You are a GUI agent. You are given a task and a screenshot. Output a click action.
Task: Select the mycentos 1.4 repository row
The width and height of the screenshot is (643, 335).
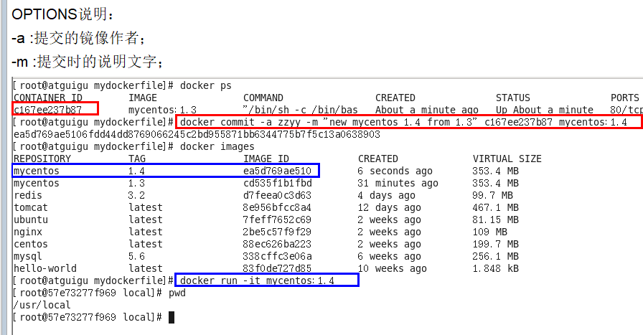tap(166, 171)
